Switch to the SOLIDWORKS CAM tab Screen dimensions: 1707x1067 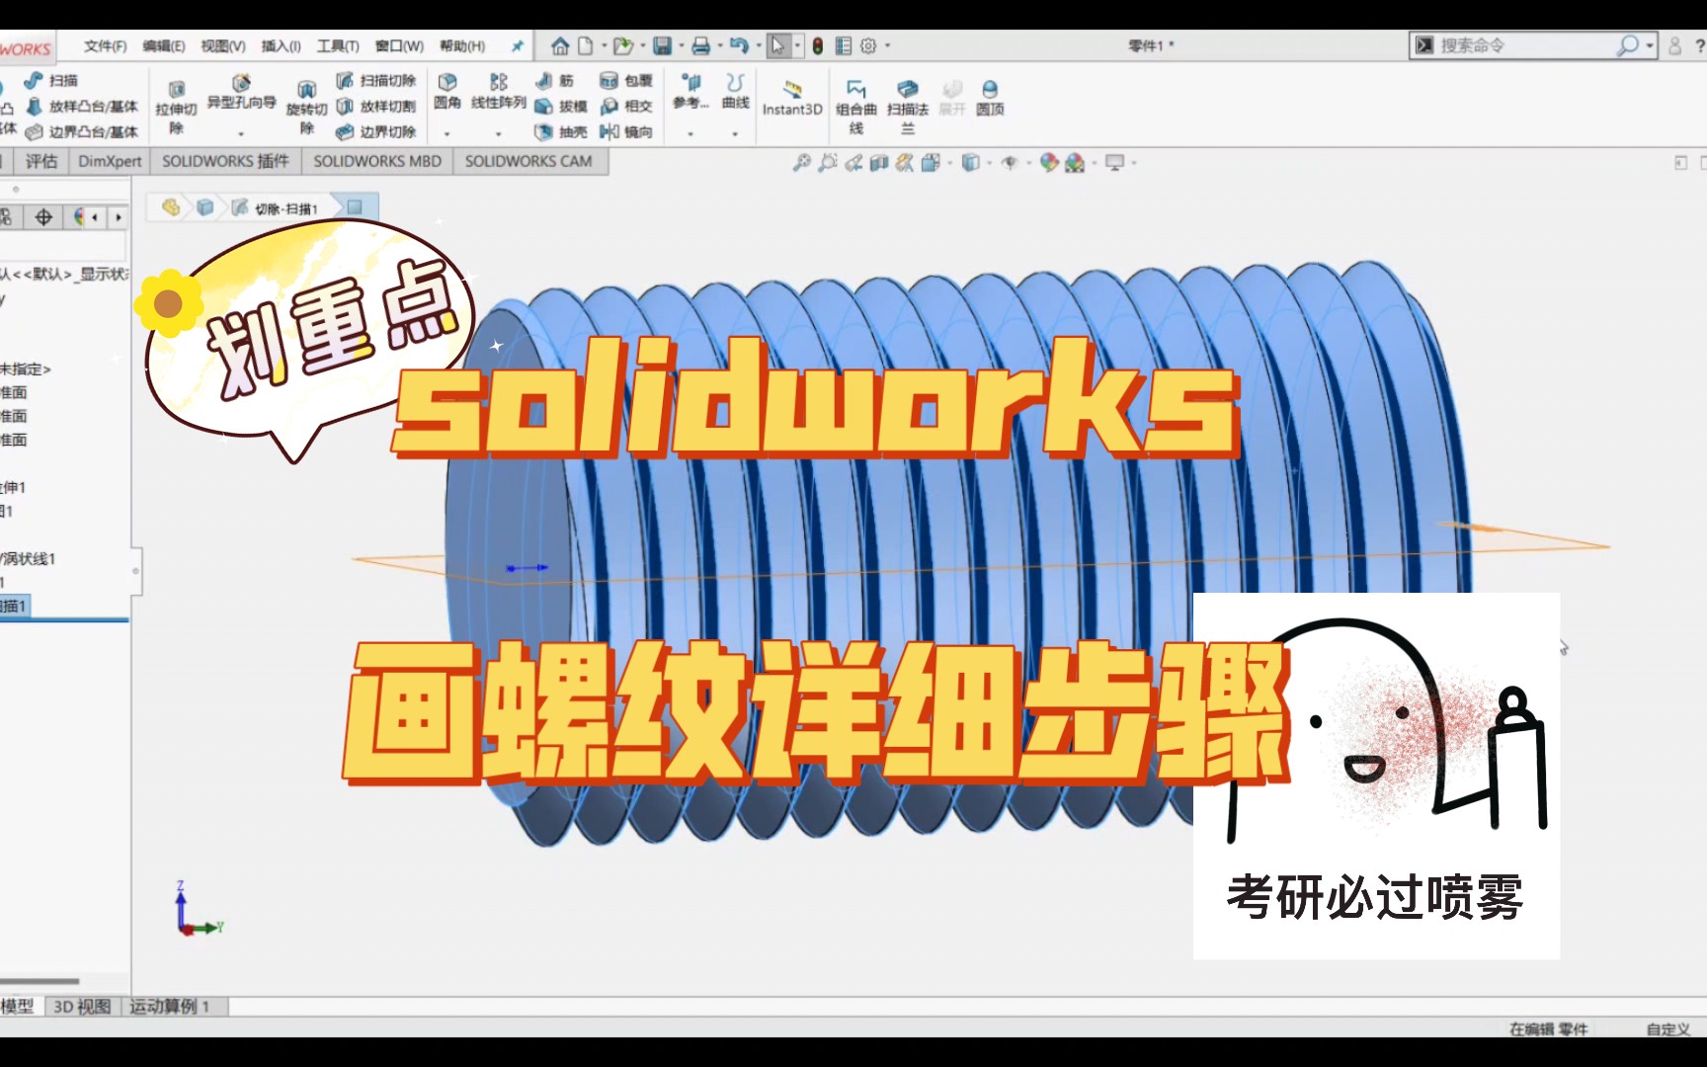pyautogui.click(x=528, y=161)
